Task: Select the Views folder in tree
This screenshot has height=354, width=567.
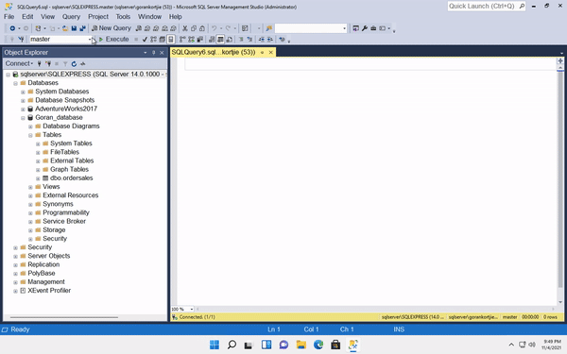Action: point(51,187)
